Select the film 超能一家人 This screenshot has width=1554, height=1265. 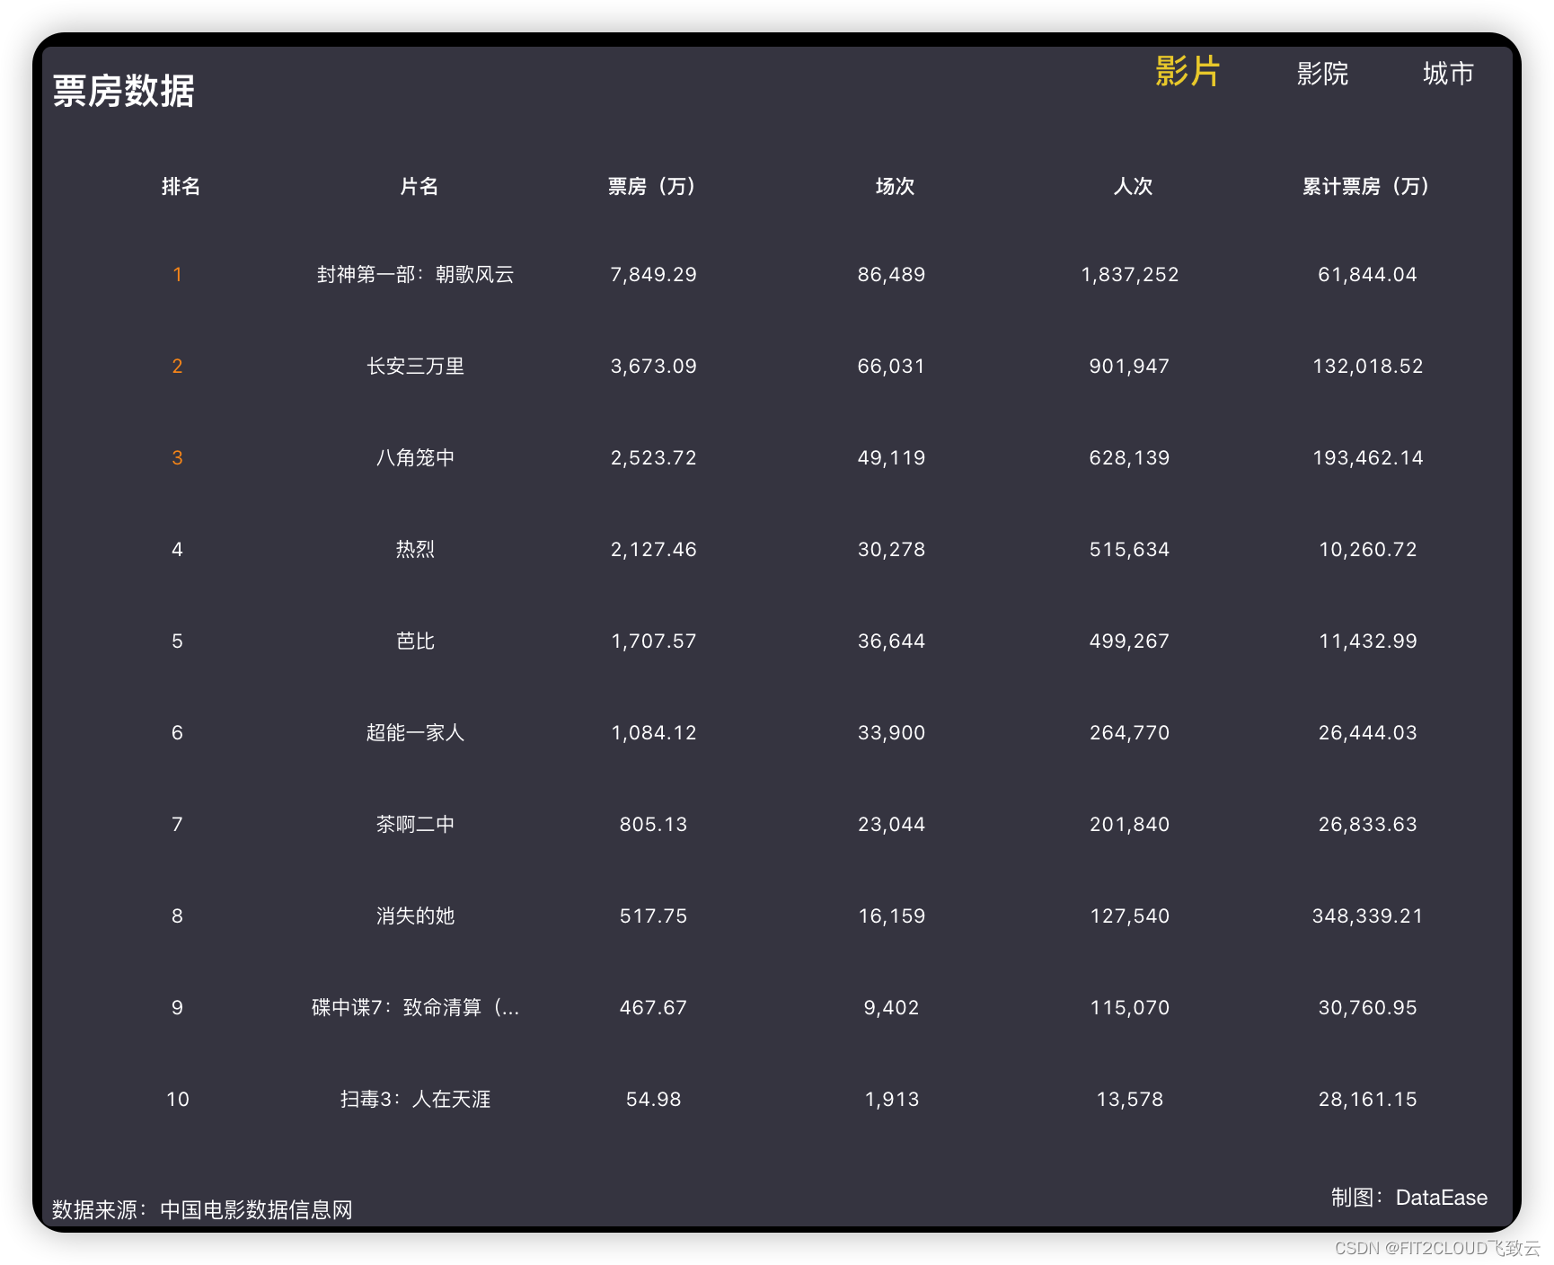click(x=415, y=732)
